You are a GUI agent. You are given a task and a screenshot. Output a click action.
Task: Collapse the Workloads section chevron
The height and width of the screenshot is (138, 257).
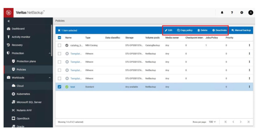(49, 78)
